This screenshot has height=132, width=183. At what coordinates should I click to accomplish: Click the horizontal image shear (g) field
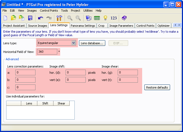(128, 72)
